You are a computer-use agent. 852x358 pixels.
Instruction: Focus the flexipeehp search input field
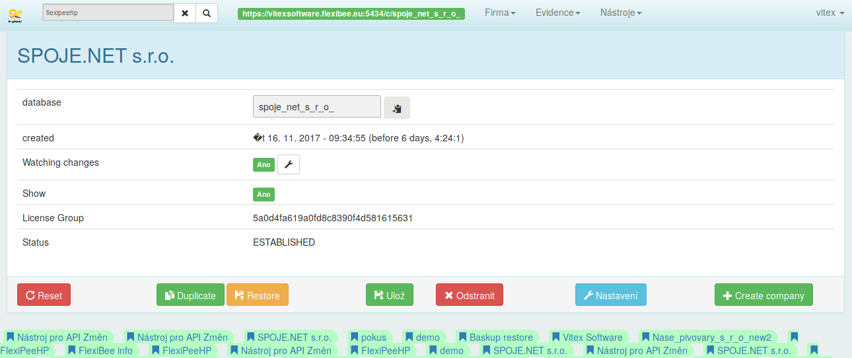point(108,13)
